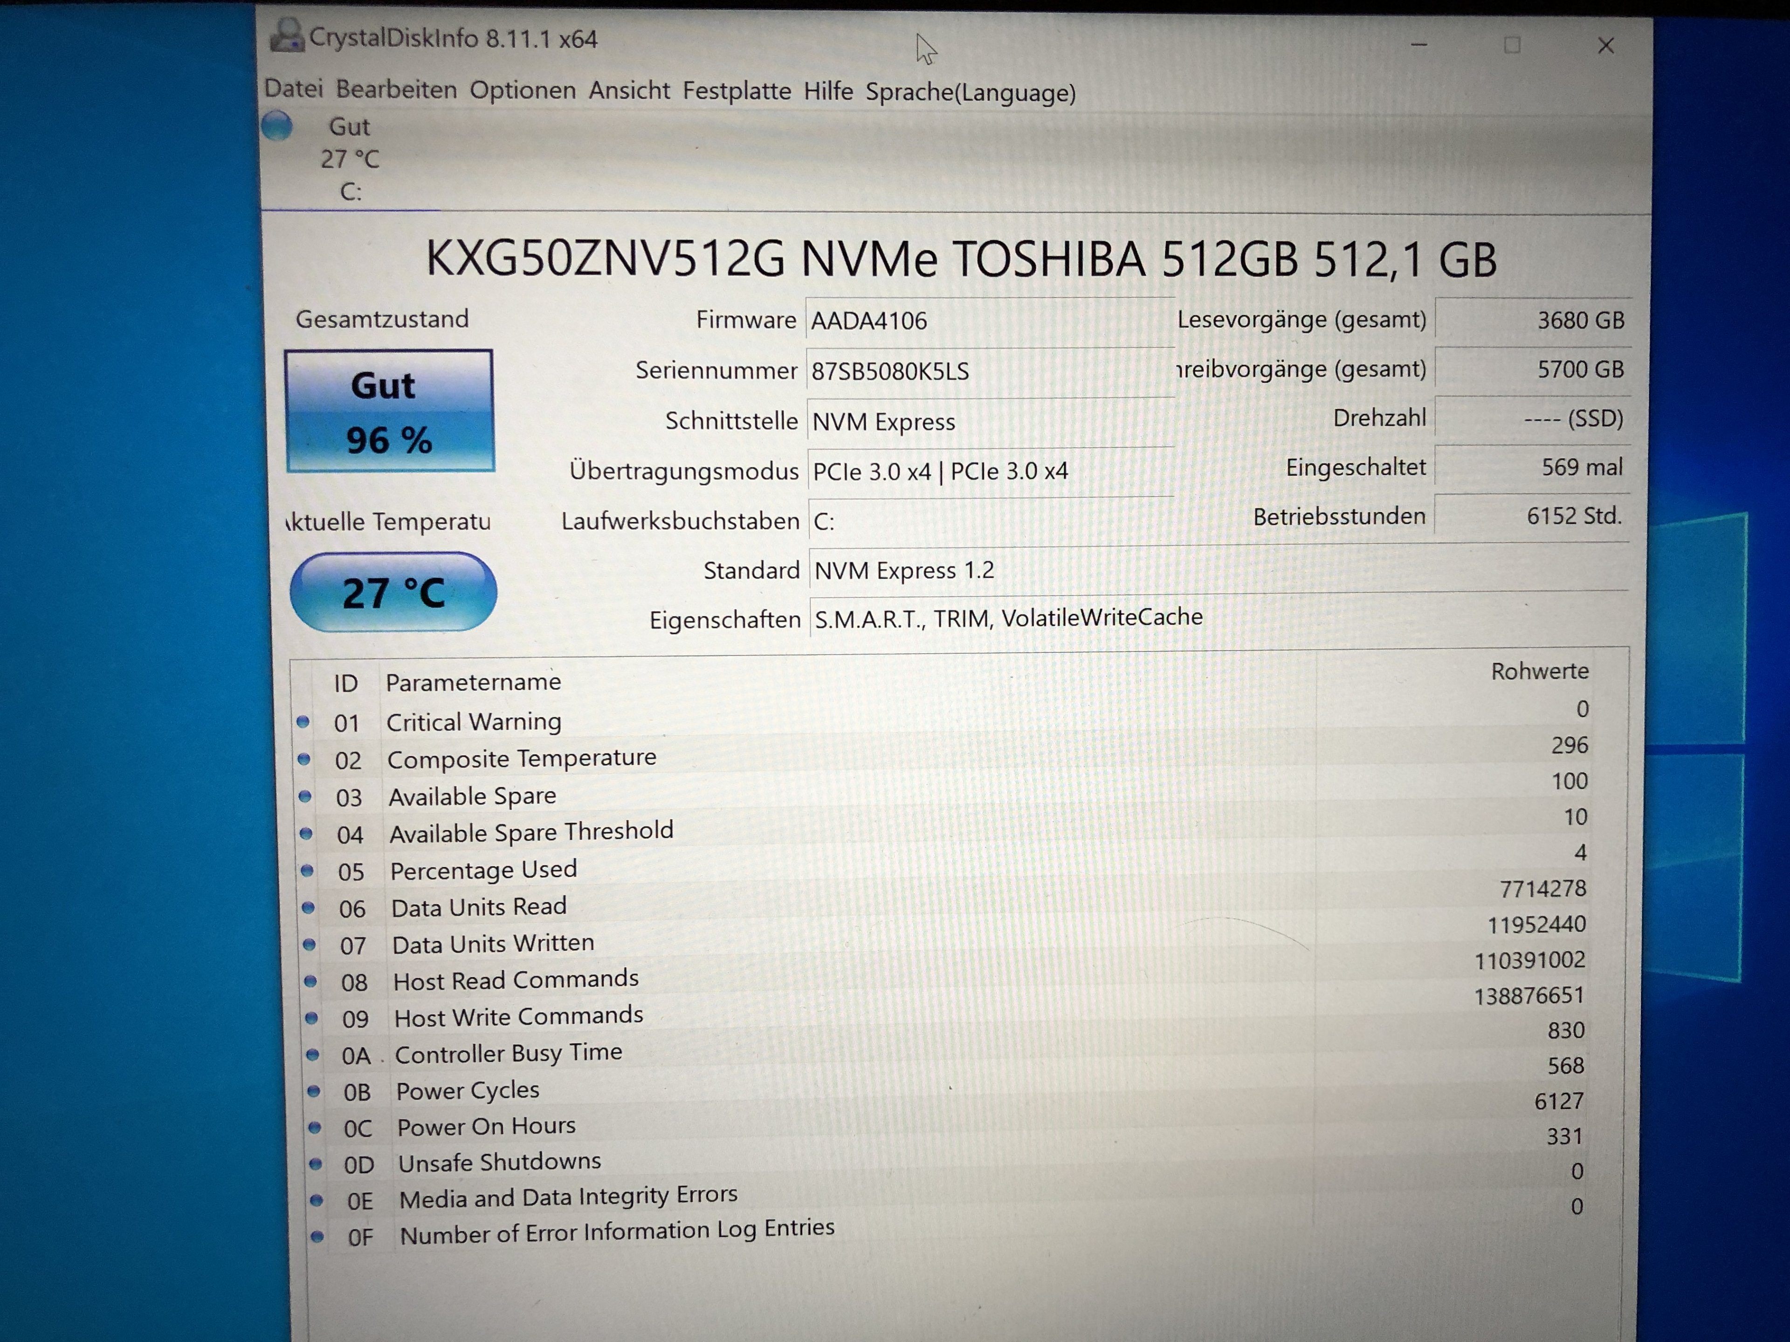Open the Hilfe menu
Viewport: 1790px width, 1342px height.
(828, 91)
